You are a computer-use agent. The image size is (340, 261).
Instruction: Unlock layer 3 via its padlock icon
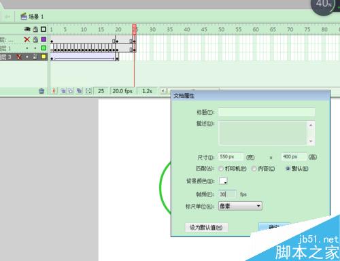35,56
